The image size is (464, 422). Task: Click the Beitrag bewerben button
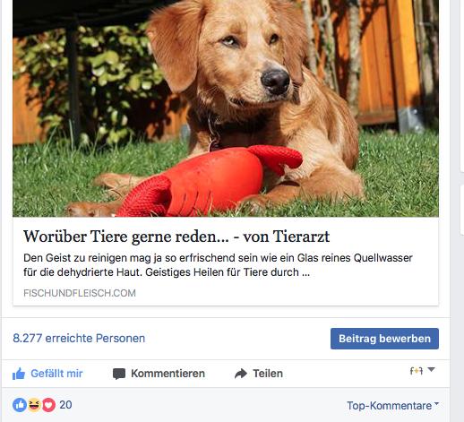[x=384, y=339]
